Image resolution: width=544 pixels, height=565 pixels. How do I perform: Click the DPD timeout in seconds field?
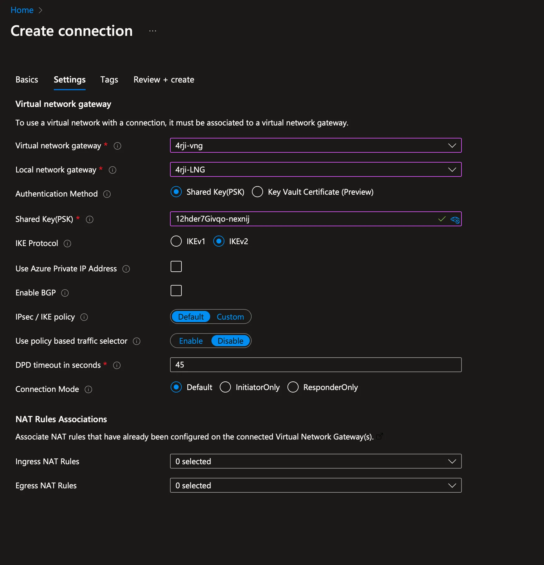point(315,365)
